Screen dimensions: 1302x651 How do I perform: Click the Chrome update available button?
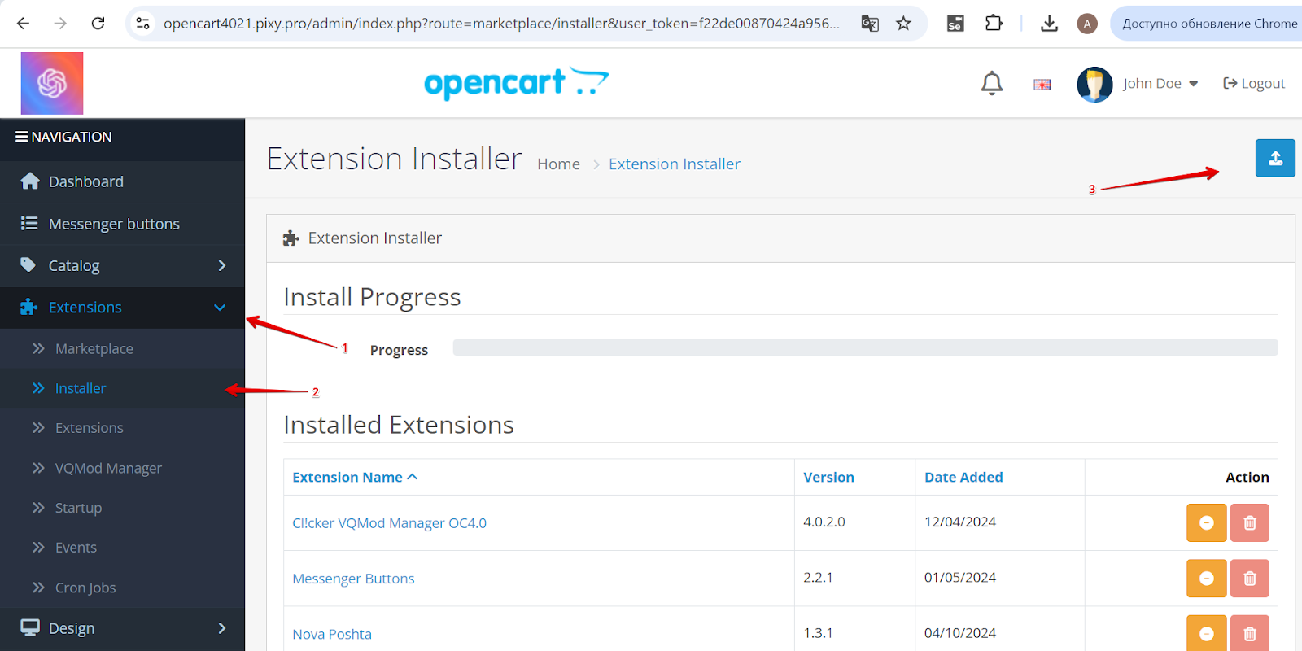(x=1207, y=24)
